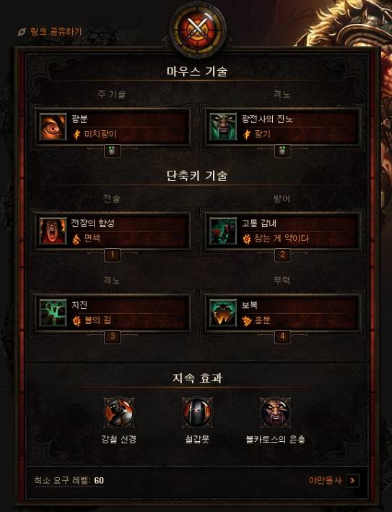Click the 링크 공유하기 share link

pyautogui.click(x=50, y=32)
